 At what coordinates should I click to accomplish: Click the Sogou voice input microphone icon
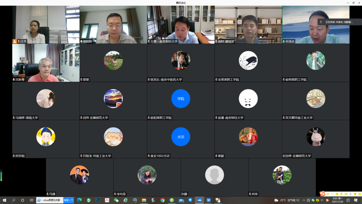(x=341, y=194)
